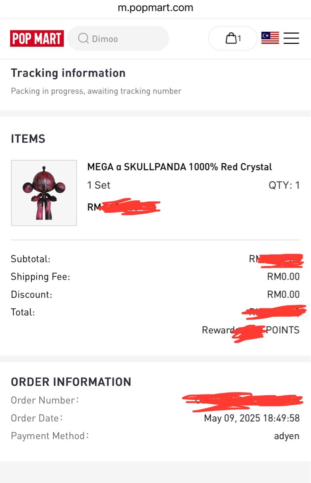Open the SKULLPANDA product thumbnail
311x483 pixels.
(44, 193)
